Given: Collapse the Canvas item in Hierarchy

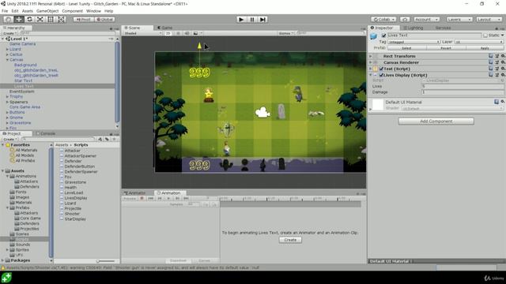Looking at the screenshot, I should (7, 60).
